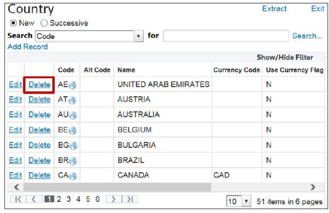This screenshot has height=213, width=329.
Task: Click the search text input field
Action: (x=226, y=36)
